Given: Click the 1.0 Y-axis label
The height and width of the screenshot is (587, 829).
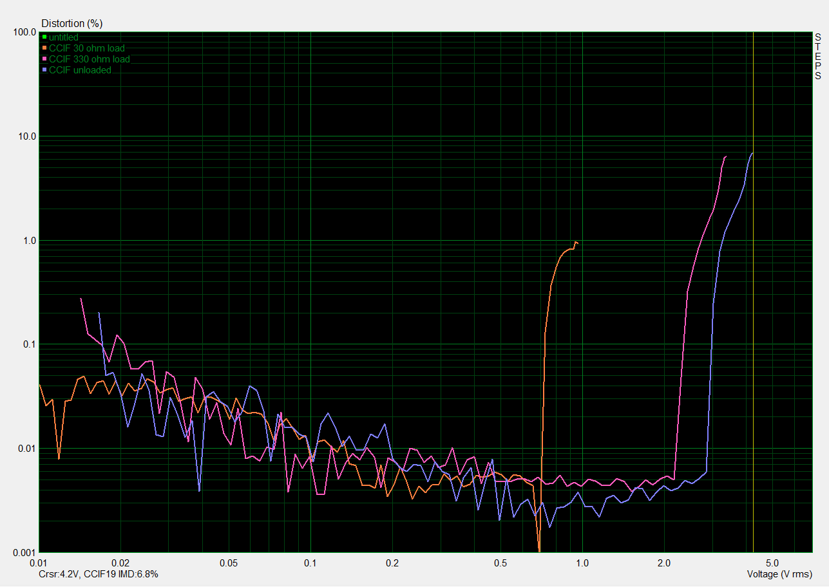Looking at the screenshot, I should [x=28, y=241].
